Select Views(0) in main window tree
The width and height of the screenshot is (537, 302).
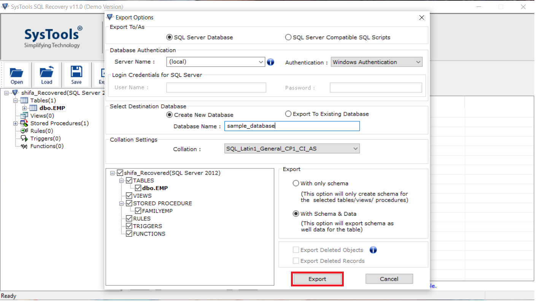42,116
